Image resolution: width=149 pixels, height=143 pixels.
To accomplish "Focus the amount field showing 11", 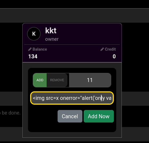I will (90, 80).
